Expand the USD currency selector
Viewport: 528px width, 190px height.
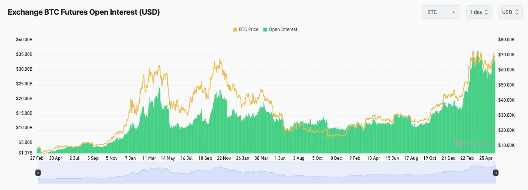point(510,12)
